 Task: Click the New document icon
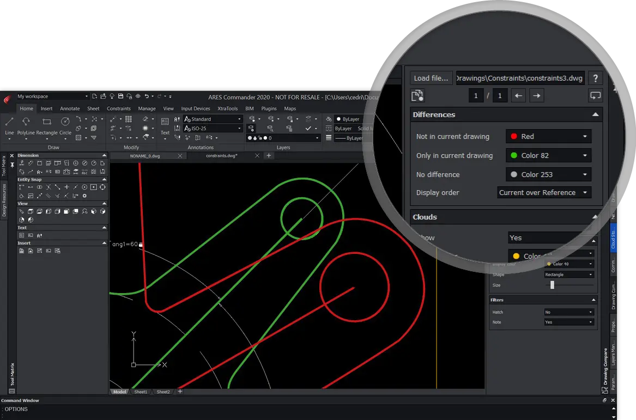94,96
